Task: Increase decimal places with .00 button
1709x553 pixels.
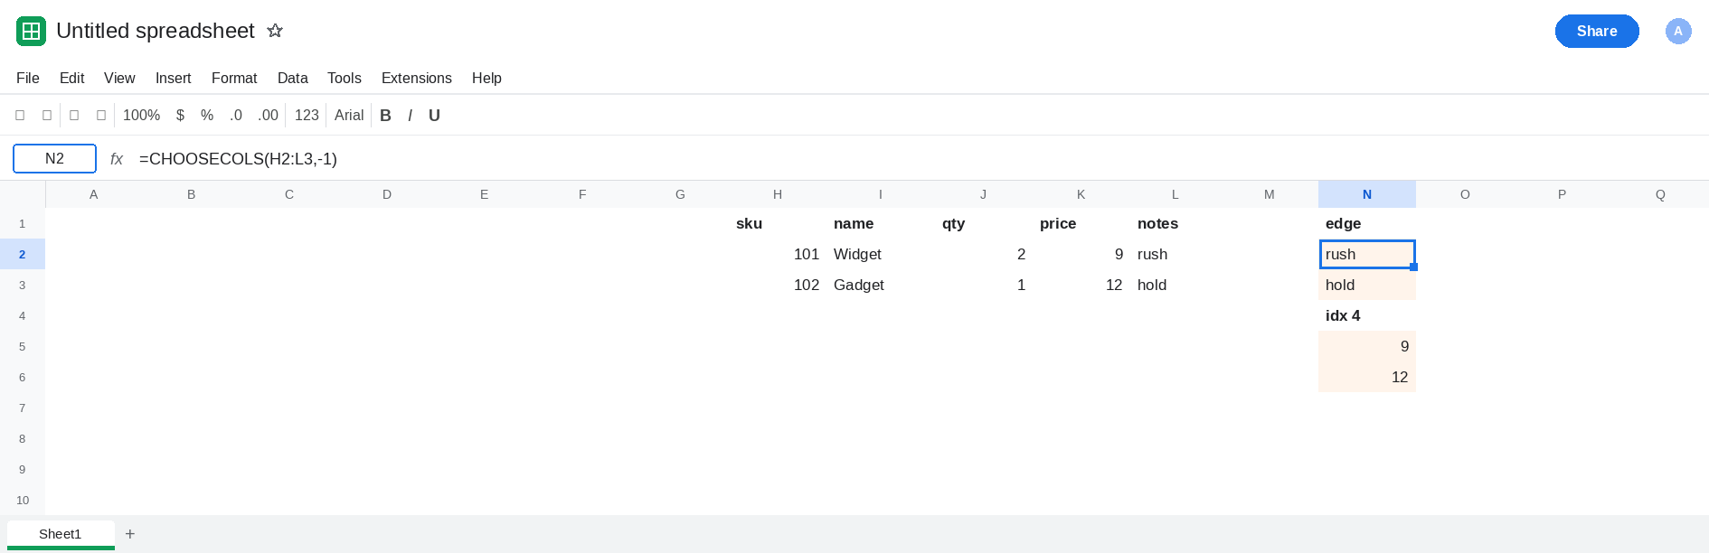Action: point(268,116)
